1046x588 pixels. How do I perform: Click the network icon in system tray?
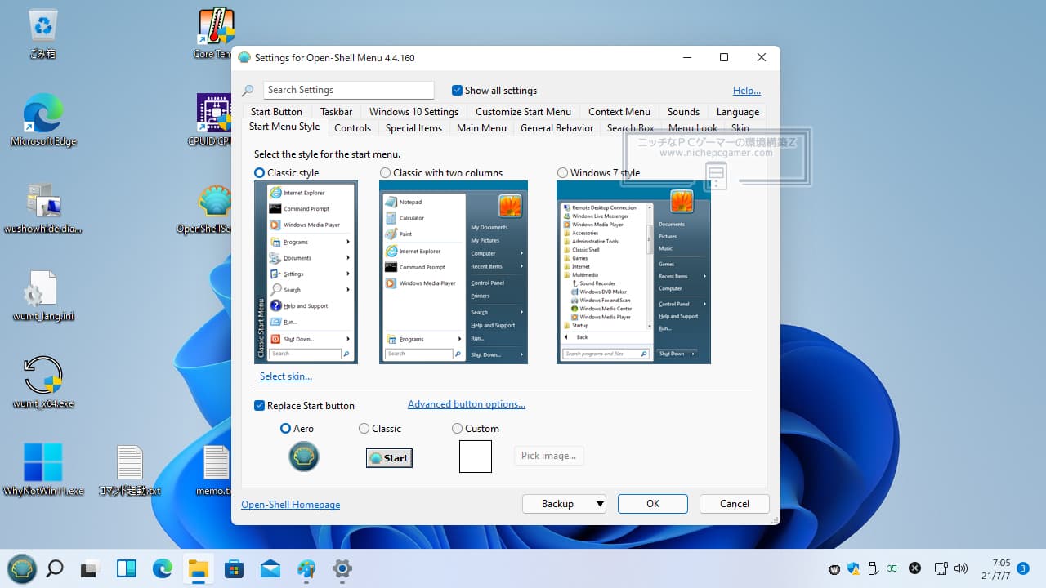941,568
